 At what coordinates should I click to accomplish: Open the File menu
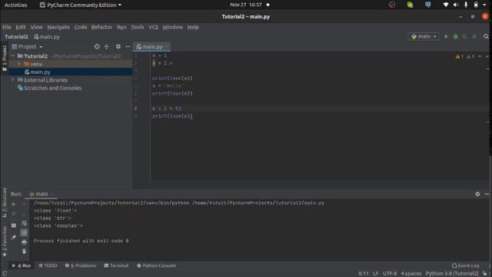coord(7,27)
